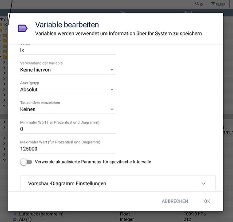Toggle Verwende aktualisierte Parameter switch

(26, 162)
